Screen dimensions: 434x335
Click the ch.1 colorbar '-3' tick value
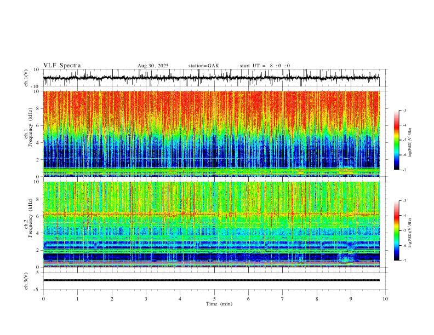[404, 110]
